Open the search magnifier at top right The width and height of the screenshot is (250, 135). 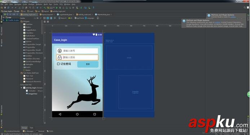[245, 8]
